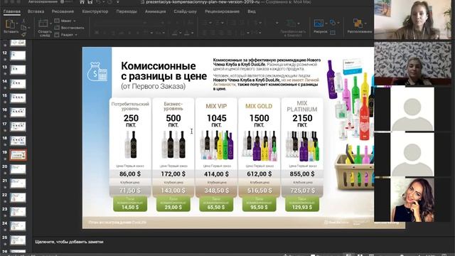Select slide 23 thumbnail
The width and height of the screenshot is (455, 256).
coord(18,212)
